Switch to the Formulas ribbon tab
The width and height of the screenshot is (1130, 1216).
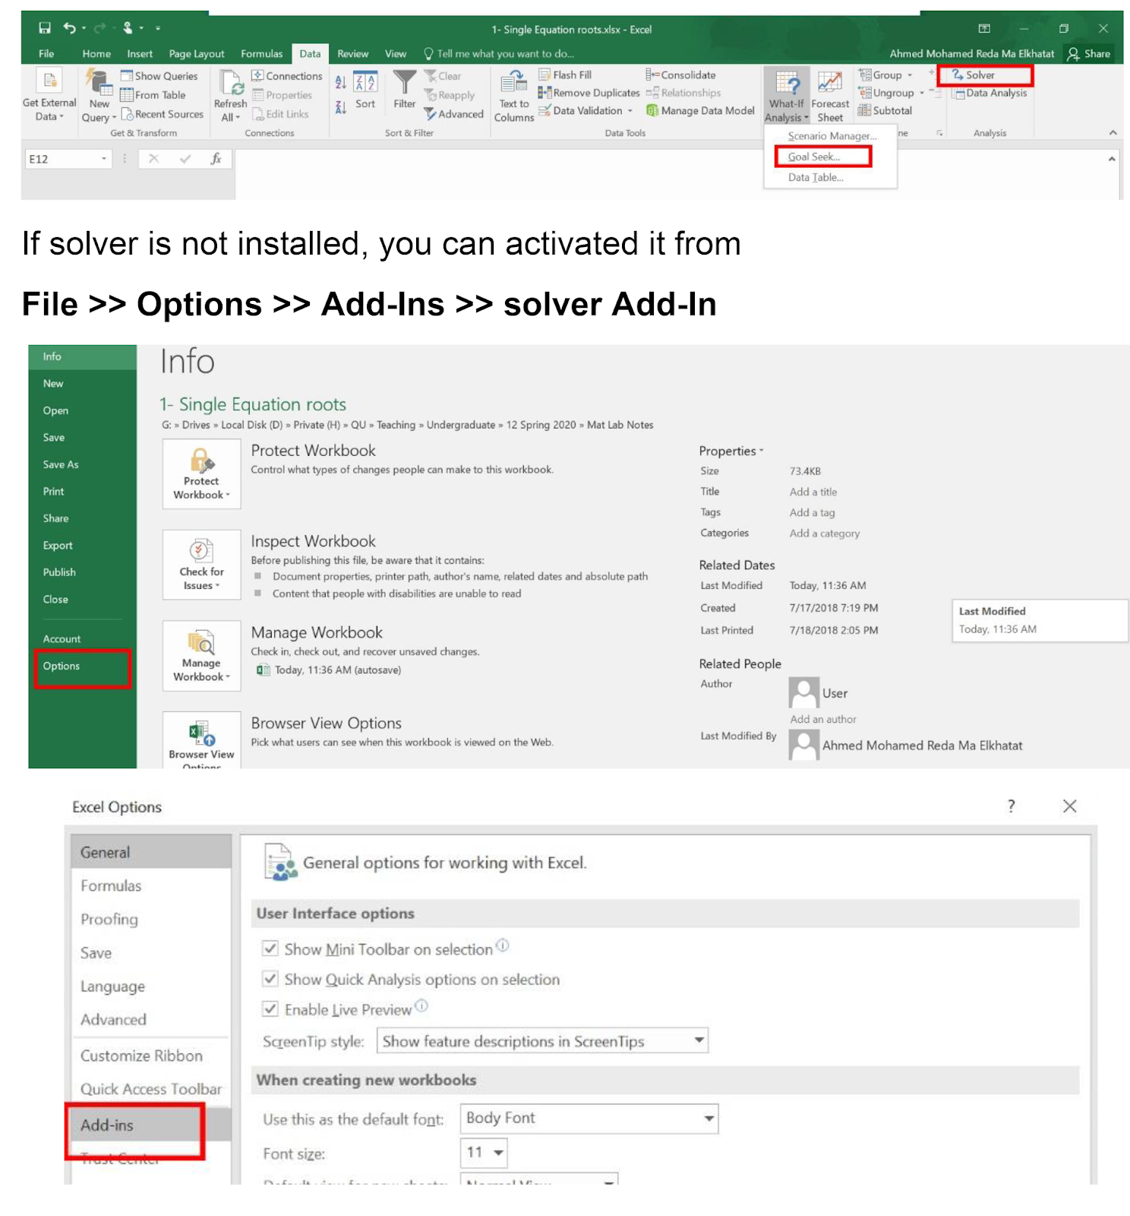point(261,54)
